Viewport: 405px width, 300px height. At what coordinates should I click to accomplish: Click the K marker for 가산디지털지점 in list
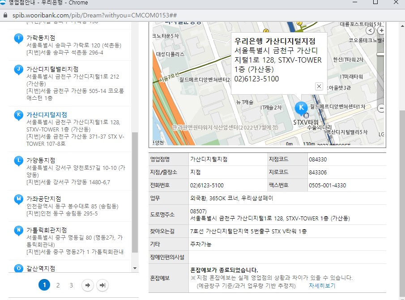click(19, 115)
